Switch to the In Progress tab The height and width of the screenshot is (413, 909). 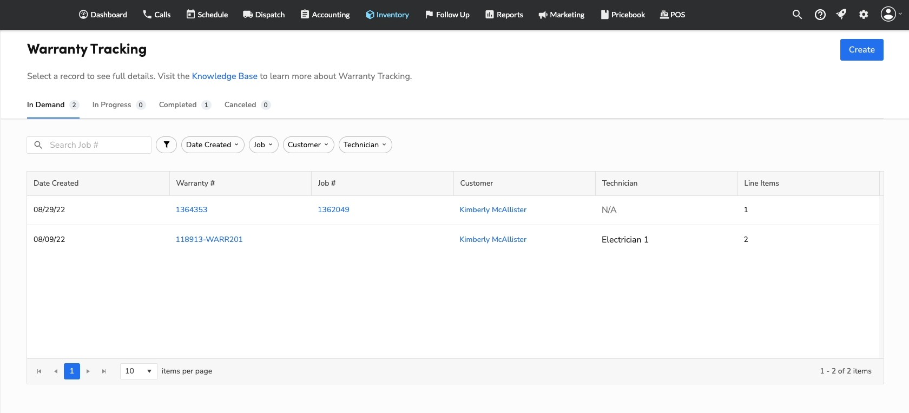[118, 105]
